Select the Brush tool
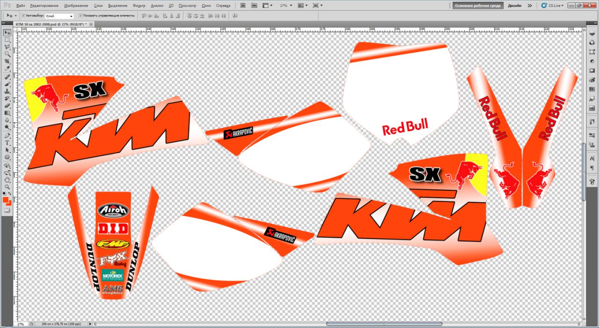 [x=7, y=84]
